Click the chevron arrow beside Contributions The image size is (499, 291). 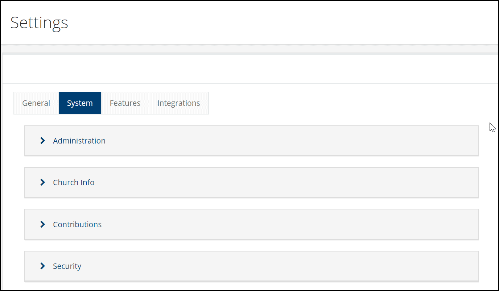click(43, 224)
